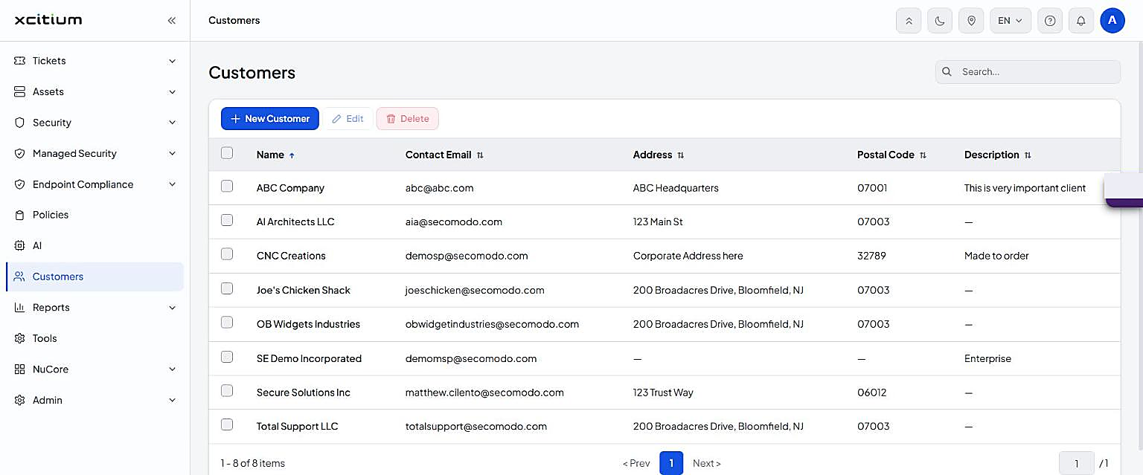Sort by Description using its sort icon
The height and width of the screenshot is (475, 1143).
click(x=1028, y=155)
